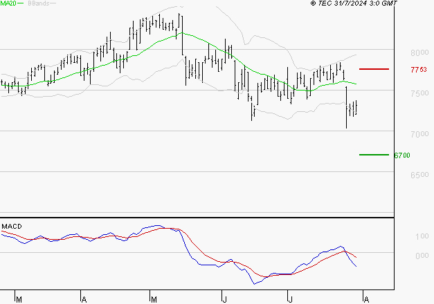Select the 7000 price axis label

419,134
